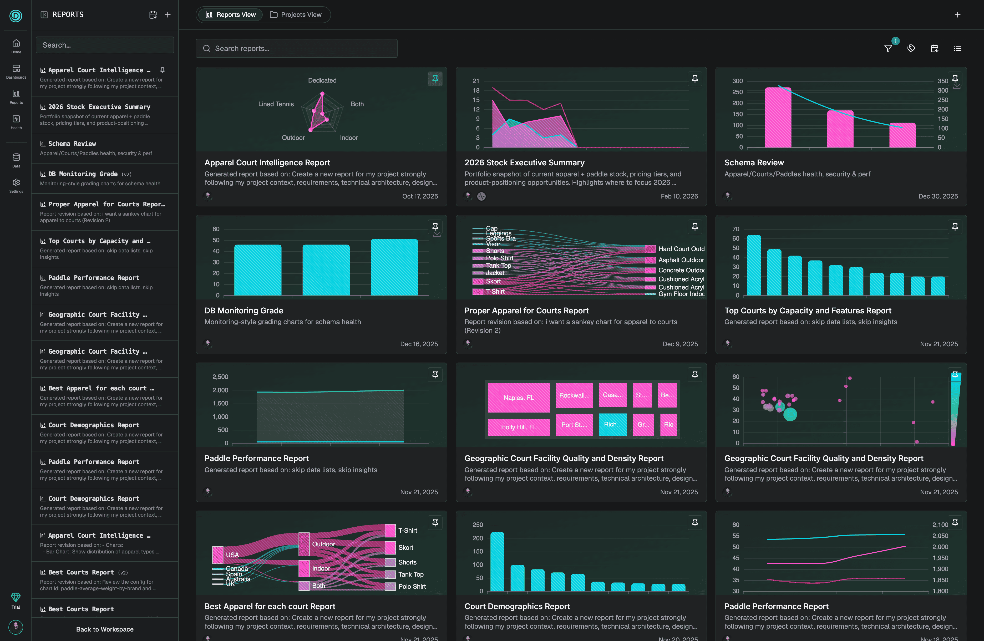Click the top-right plus button
This screenshot has height=641, width=984.
tap(957, 14)
